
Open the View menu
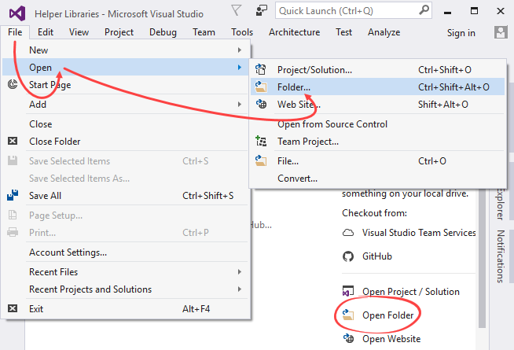point(79,32)
